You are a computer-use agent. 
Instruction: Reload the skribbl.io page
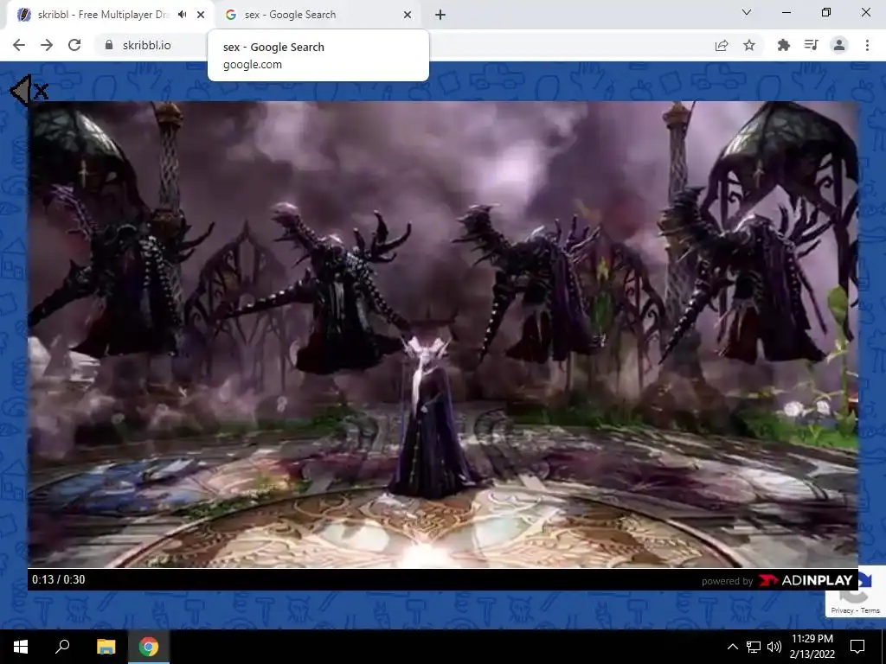74,45
